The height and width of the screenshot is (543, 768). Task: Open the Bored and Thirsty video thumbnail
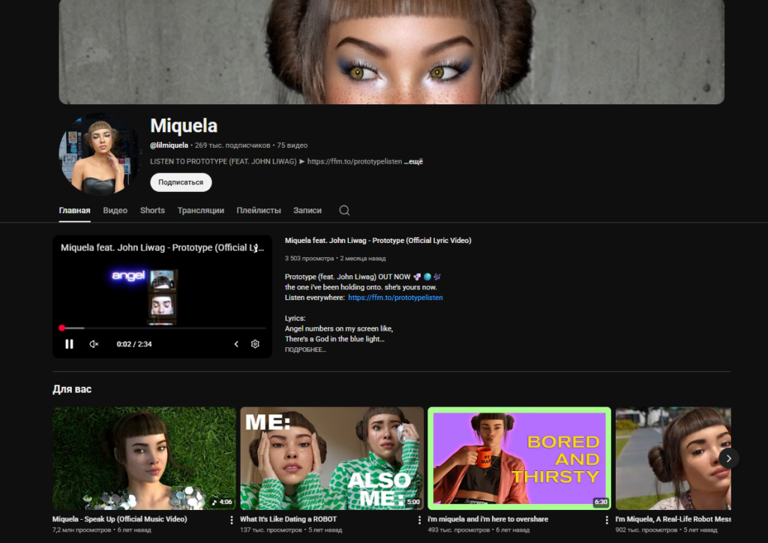pyautogui.click(x=519, y=458)
